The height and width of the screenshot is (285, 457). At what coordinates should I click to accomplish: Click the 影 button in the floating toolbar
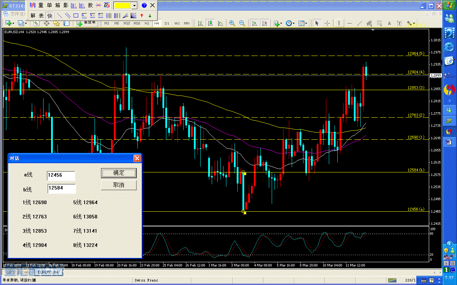[x=66, y=5]
